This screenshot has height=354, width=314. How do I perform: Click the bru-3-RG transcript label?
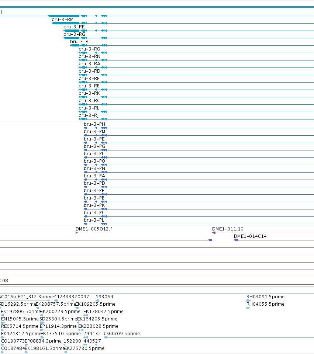(x=74, y=34)
